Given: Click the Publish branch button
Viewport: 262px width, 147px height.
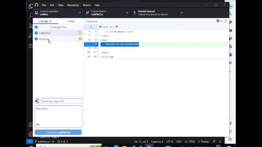Looking at the screenshot, I should [x=155, y=13].
